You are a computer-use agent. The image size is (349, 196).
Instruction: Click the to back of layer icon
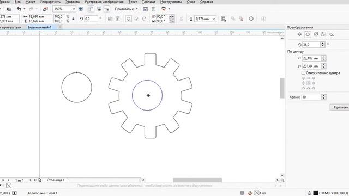point(241,19)
